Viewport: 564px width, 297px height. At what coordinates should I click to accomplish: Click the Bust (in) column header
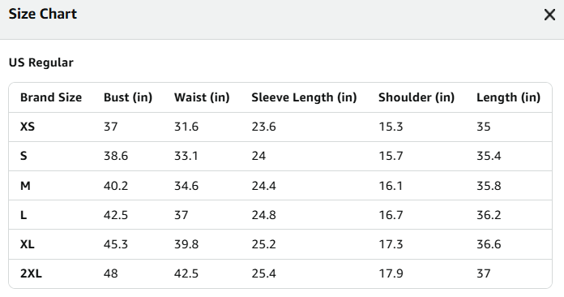(128, 97)
